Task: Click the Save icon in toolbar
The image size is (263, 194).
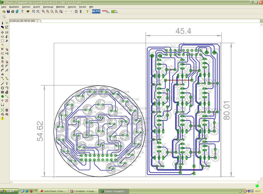Action: [8, 12]
